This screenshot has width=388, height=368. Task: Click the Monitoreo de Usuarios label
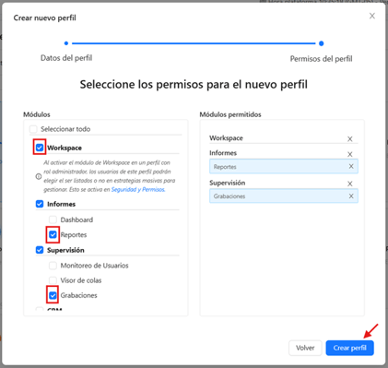(x=94, y=266)
